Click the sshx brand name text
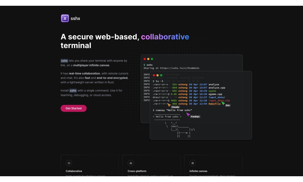 tap(75, 19)
